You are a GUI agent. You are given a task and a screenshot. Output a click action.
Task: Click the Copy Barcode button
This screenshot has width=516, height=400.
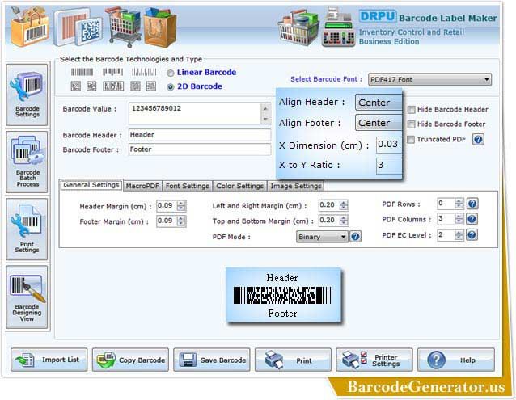[130, 360]
